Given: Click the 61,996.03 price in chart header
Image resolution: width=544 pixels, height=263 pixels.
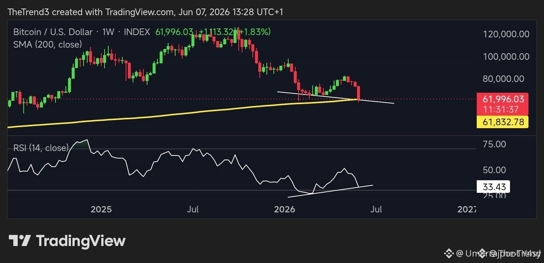Looking at the screenshot, I should 174,32.
